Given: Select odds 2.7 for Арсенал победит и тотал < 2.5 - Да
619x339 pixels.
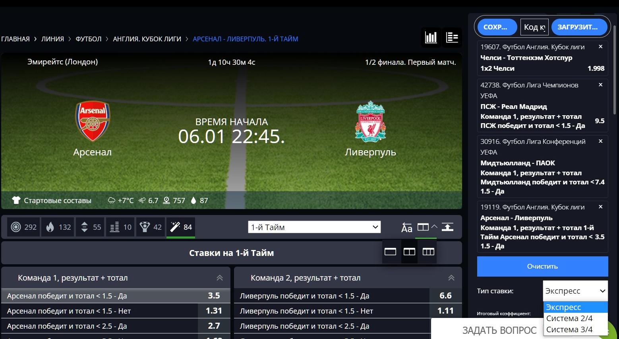Looking at the screenshot, I should [x=214, y=326].
